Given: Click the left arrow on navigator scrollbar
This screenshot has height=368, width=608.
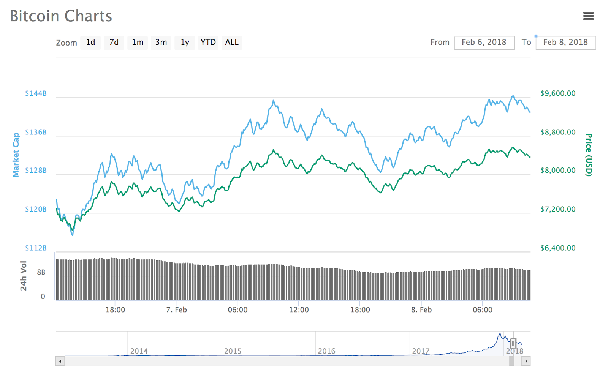Looking at the screenshot, I should tap(60, 361).
